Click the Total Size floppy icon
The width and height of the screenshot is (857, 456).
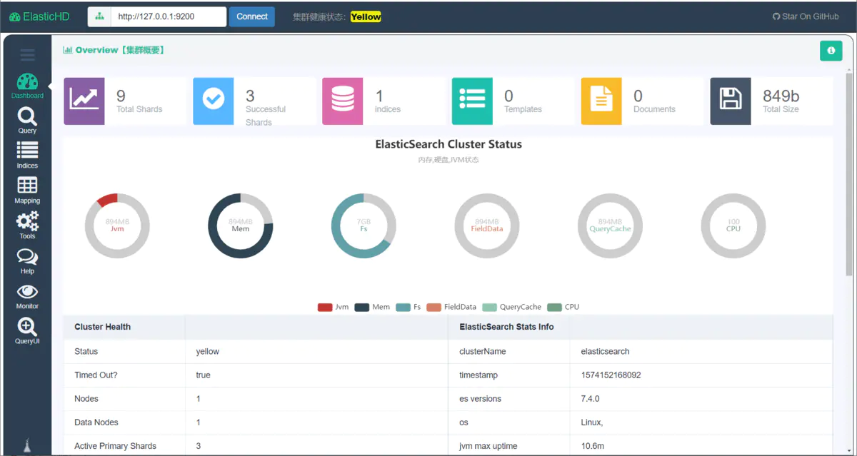point(731,101)
